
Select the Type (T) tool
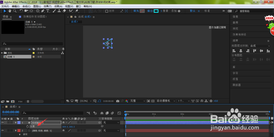click(x=48, y=11)
